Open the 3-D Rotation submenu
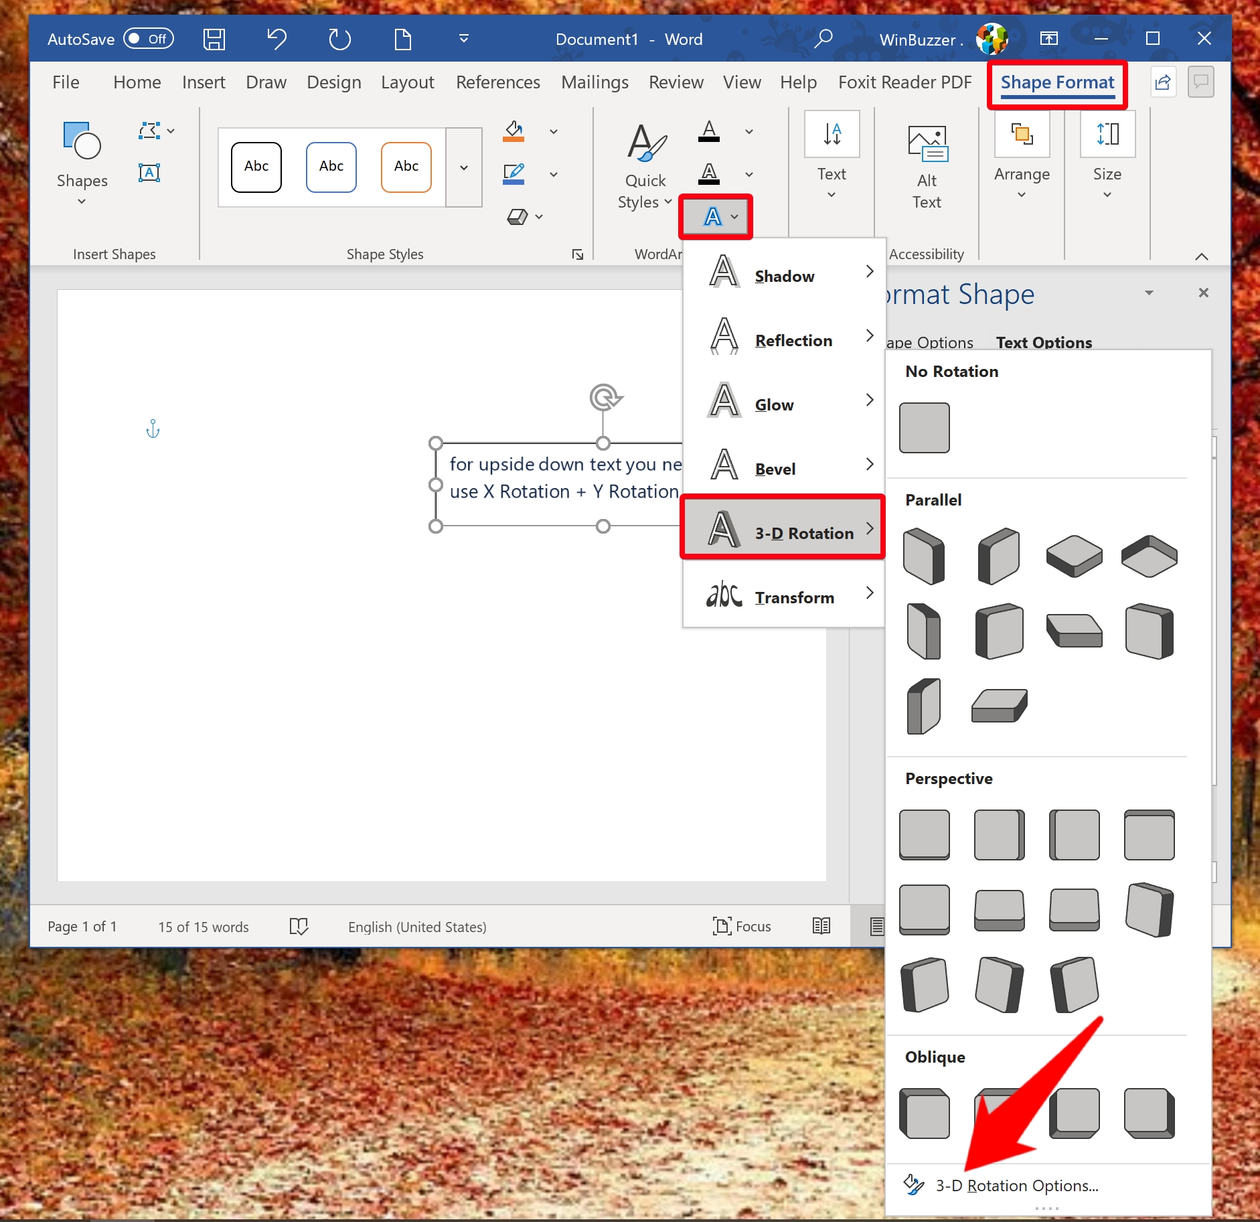1260x1222 pixels. (783, 528)
